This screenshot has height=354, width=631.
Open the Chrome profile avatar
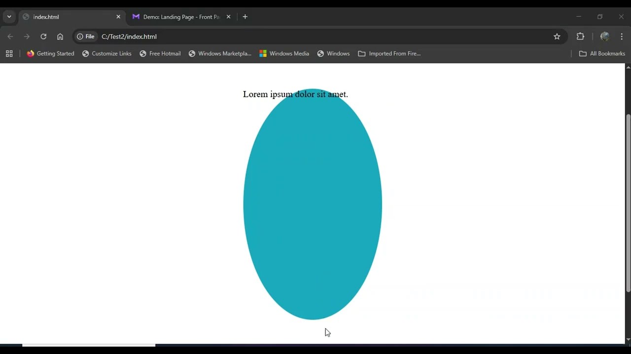605,36
